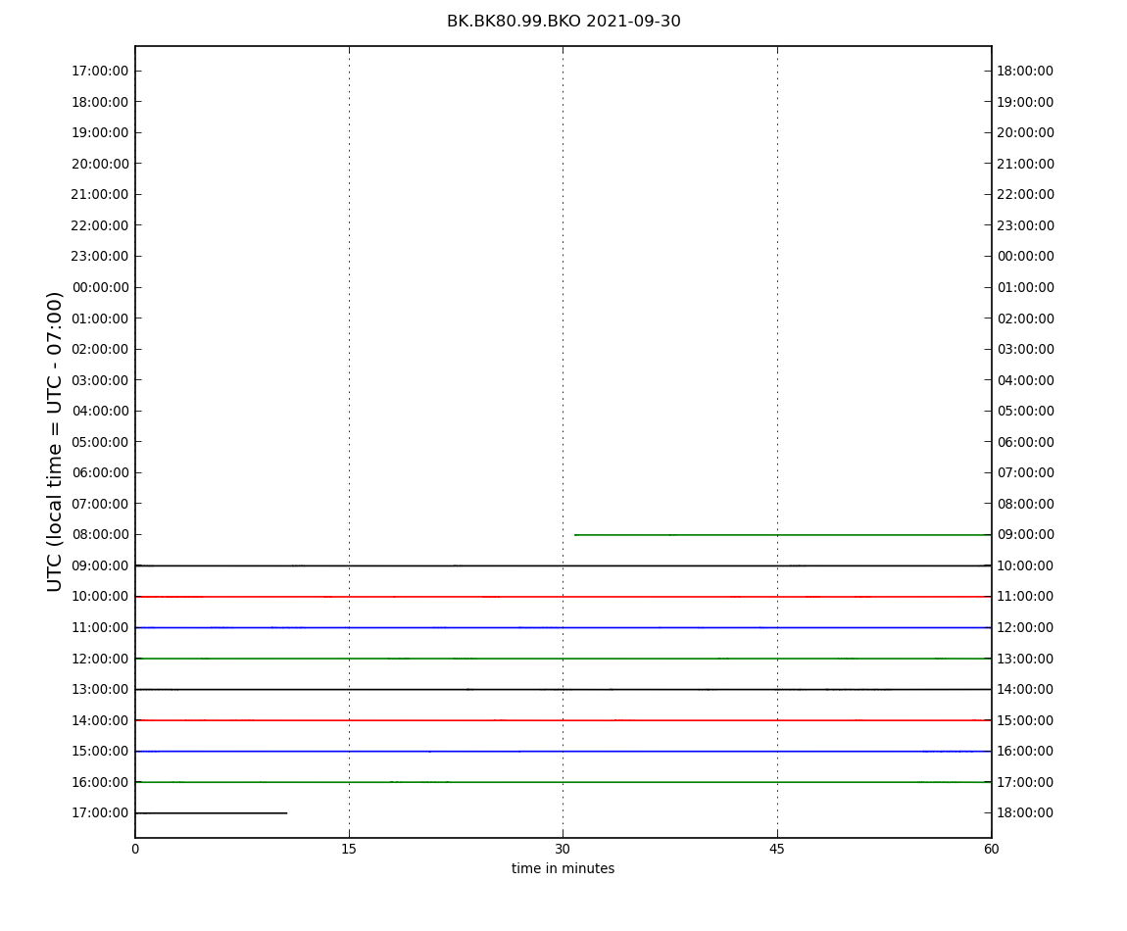Image resolution: width=1127 pixels, height=931 pixels.
Task: Click the x-axis tick label "15"
Action: point(349,849)
